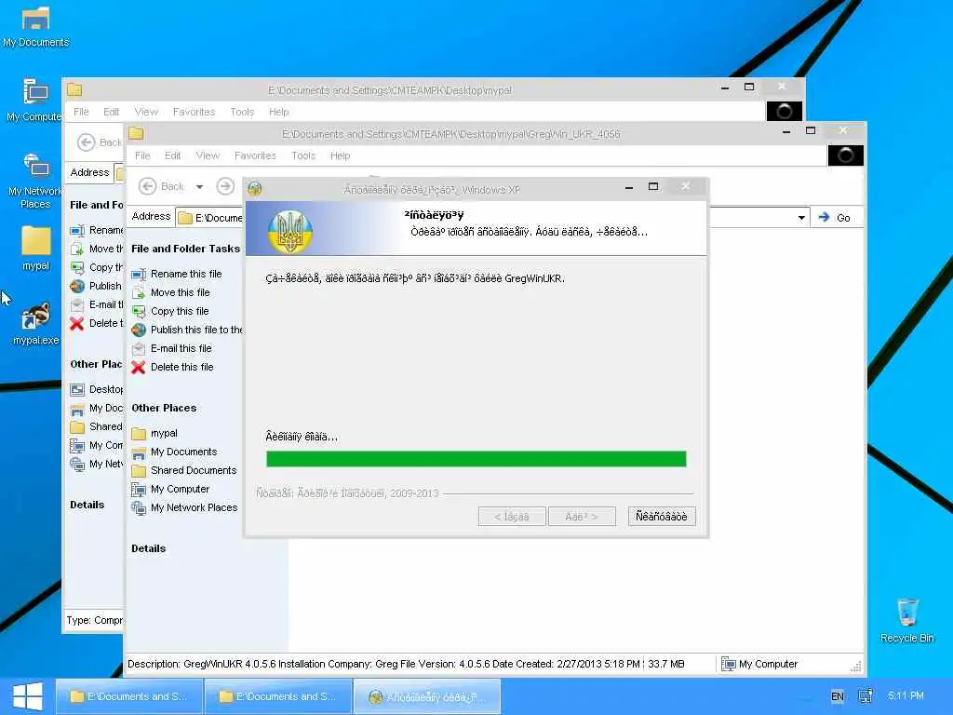Go to My Computer in Other Places
The height and width of the screenshot is (715, 953).
tap(180, 489)
